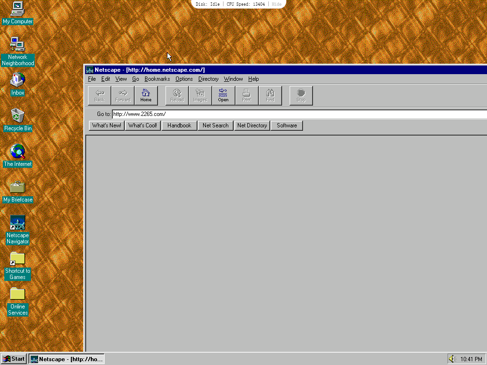The height and width of the screenshot is (365, 487).
Task: Select the Open toolbar icon
Action: 223,95
